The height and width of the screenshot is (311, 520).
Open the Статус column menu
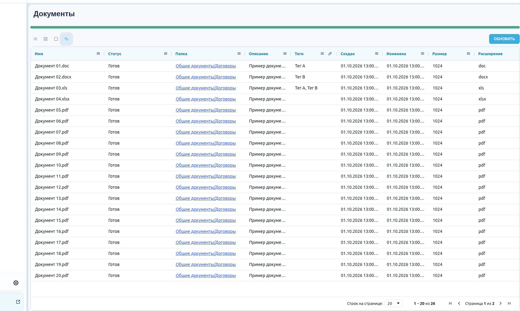pyautogui.click(x=165, y=54)
